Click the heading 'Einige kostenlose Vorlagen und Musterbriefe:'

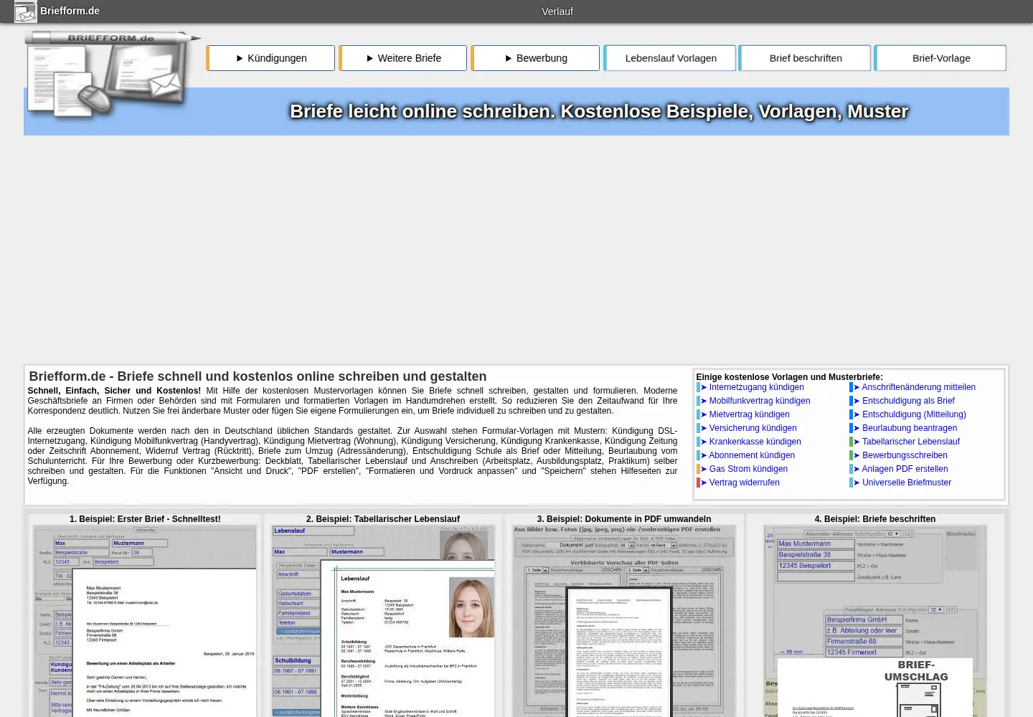pyautogui.click(x=789, y=377)
